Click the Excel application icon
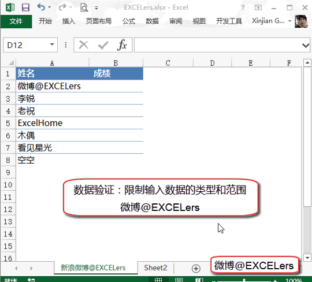The height and width of the screenshot is (282, 312). [10, 8]
